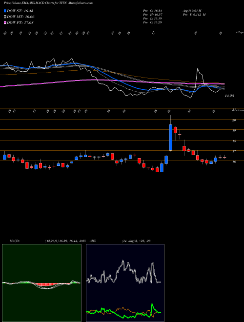The image size is (244, 322).
Task: Click the 'Pre L: 16.19' value
Action: [153, 19]
